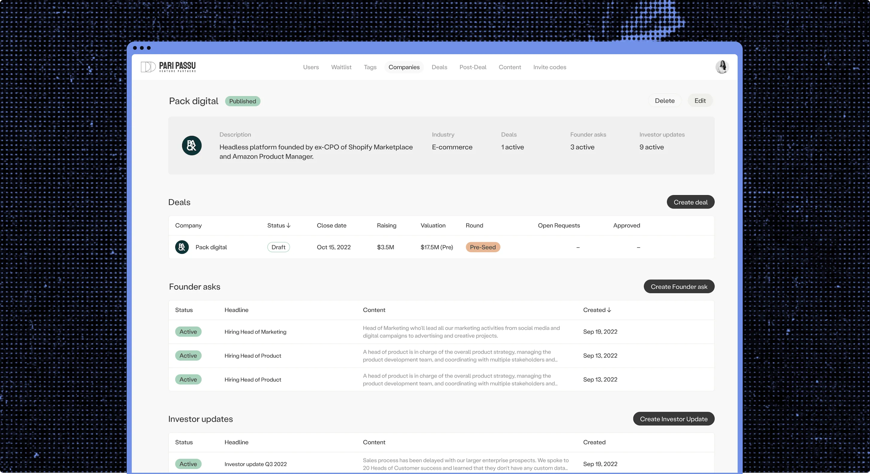
Task: Click Head of Marketing content text
Action: tap(461, 332)
